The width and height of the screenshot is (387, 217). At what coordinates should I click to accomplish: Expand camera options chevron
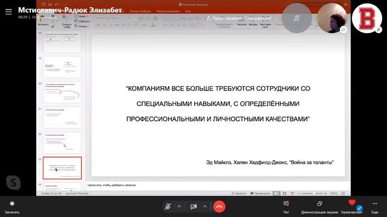click(x=205, y=206)
